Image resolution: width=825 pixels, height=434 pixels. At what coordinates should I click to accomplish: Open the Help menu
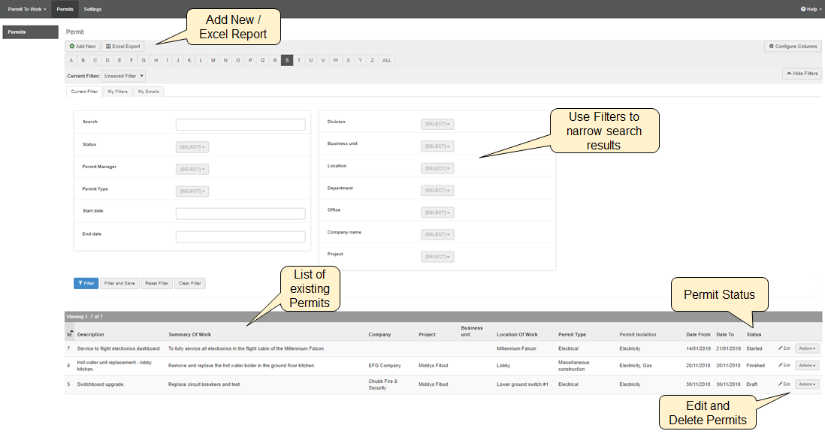click(811, 9)
